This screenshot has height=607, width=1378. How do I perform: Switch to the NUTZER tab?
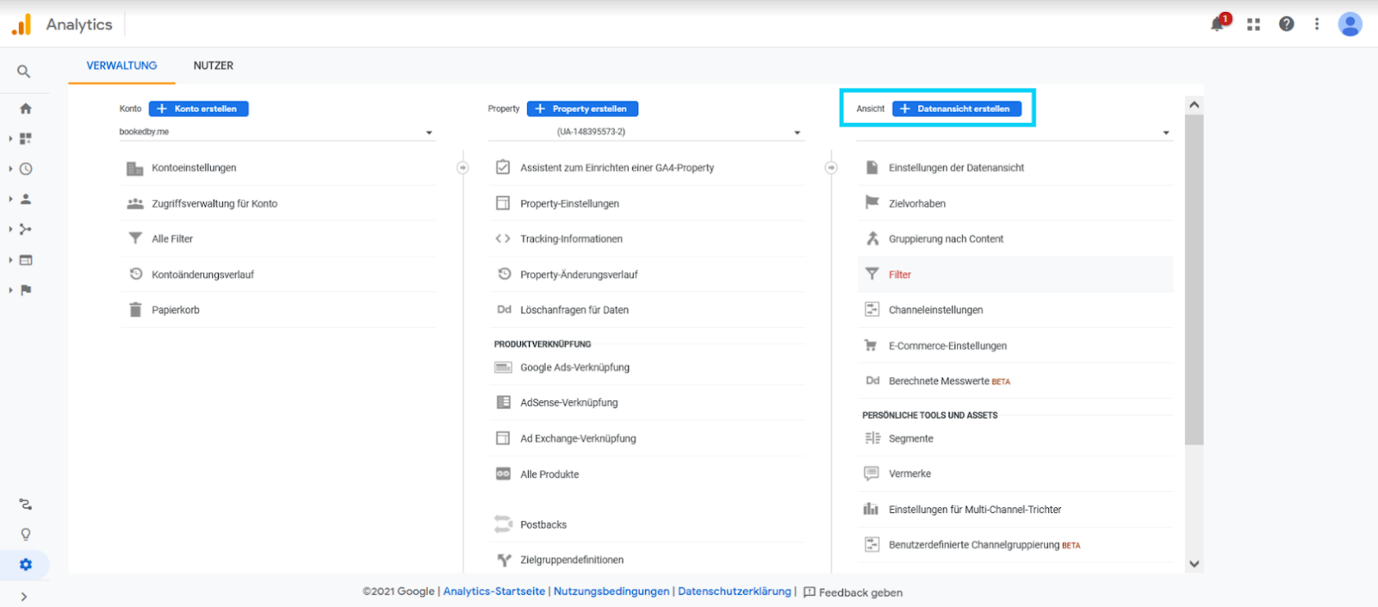tap(214, 65)
